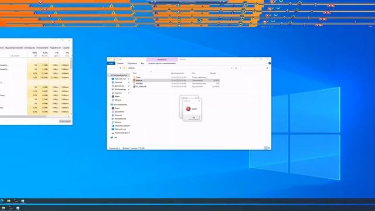Sort files by the Размер column
375x211 pixels.
(x=213, y=73)
